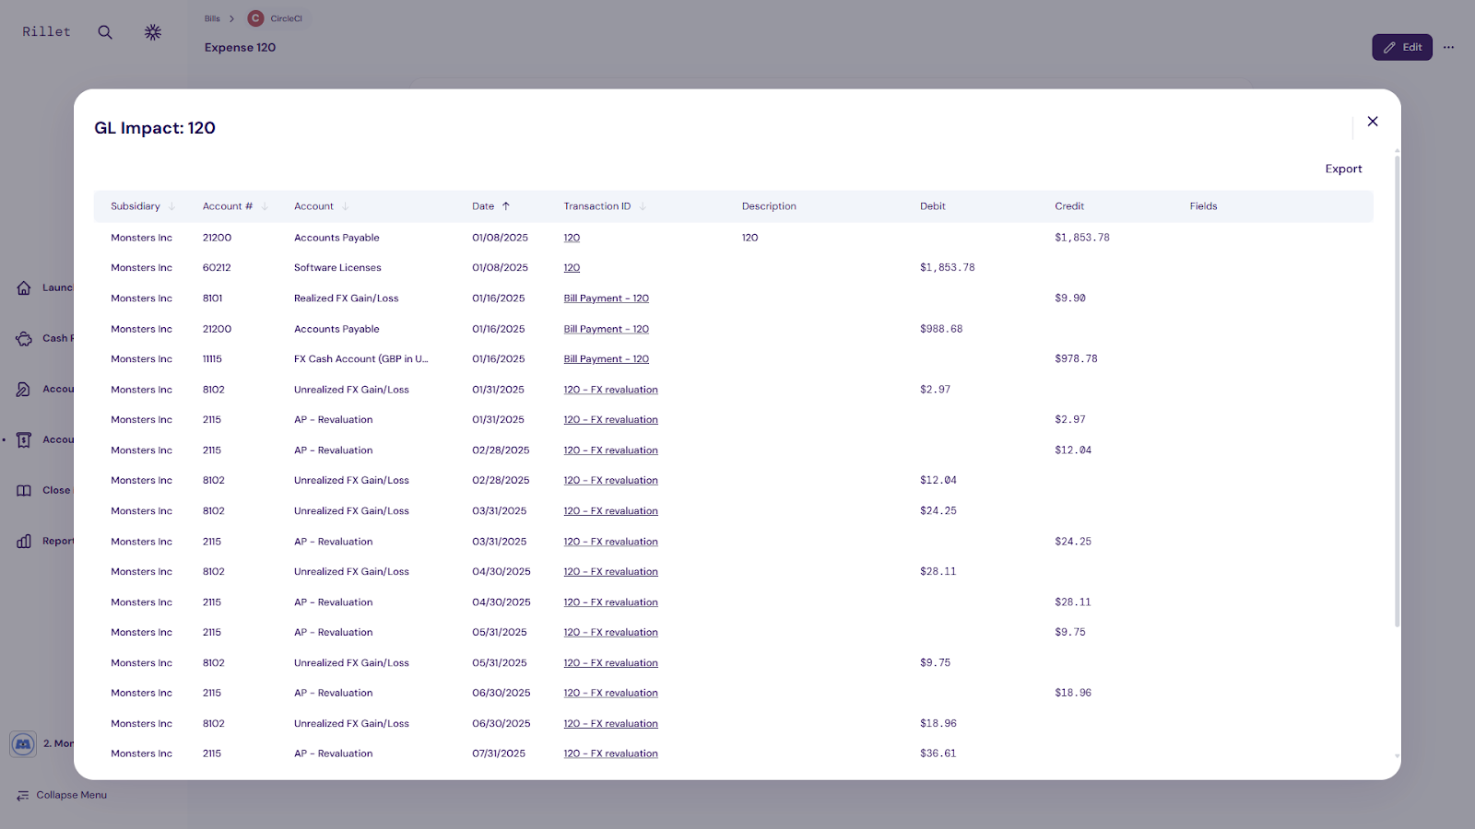Image resolution: width=1475 pixels, height=829 pixels.
Task: Open the three-dots more options menu
Action: [x=1449, y=47]
